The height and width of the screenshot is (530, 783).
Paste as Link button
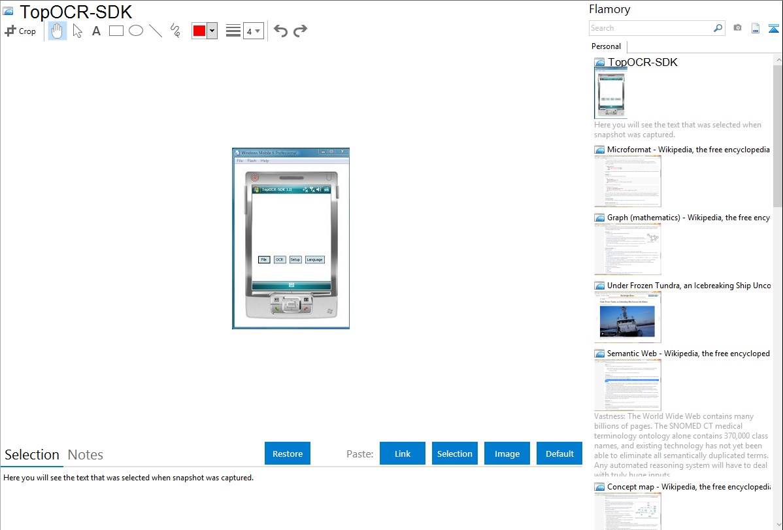click(x=403, y=454)
